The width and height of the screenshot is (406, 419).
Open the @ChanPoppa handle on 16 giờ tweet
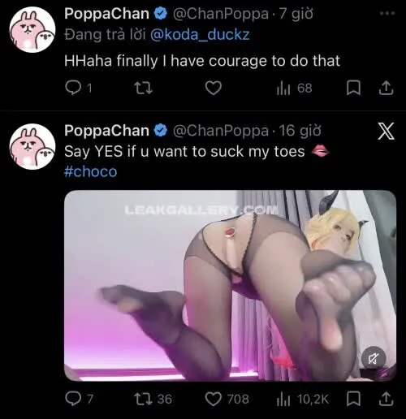221,131
